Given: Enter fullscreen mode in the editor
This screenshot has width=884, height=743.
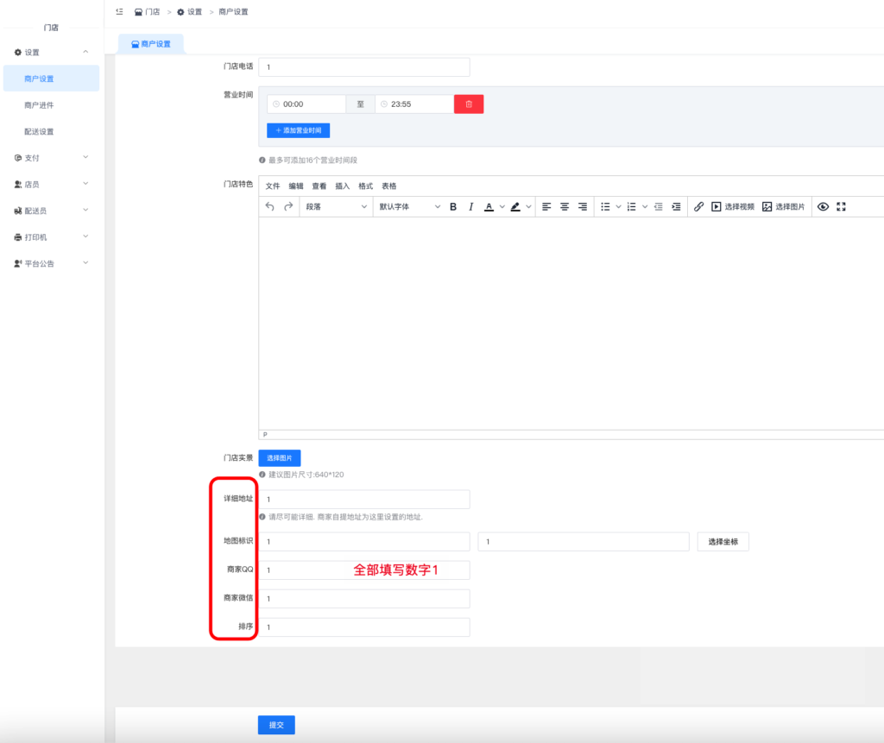Looking at the screenshot, I should click(x=842, y=207).
